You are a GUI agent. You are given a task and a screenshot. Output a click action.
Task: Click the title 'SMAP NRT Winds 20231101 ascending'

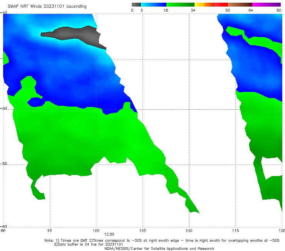(x=47, y=7)
